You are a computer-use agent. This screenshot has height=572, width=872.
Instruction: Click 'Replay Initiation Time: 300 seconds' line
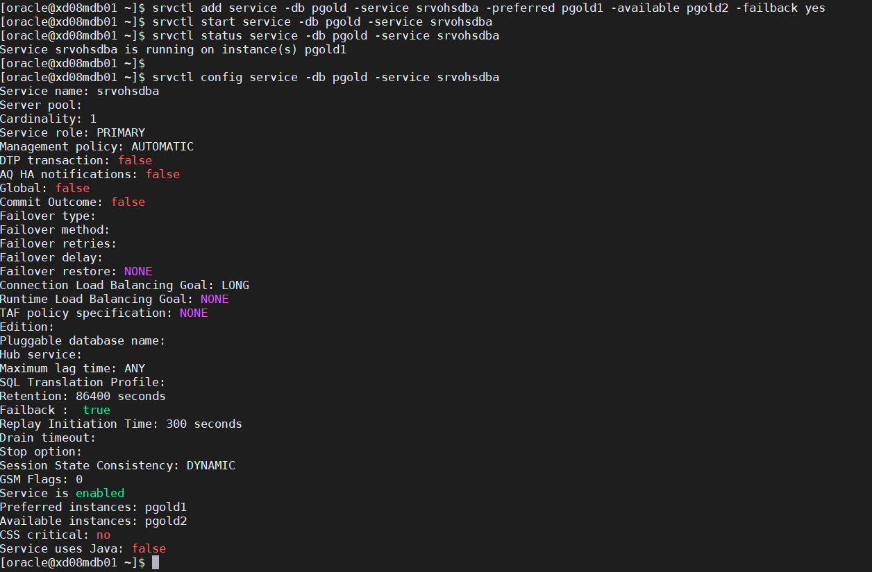(x=121, y=424)
